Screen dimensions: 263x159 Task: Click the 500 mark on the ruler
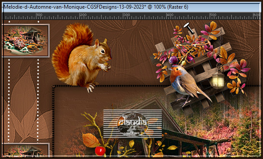click(x=213, y=15)
